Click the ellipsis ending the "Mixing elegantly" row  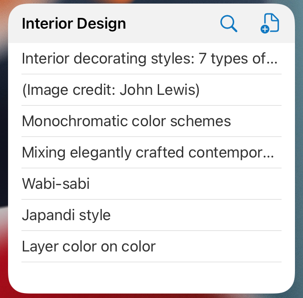point(269,154)
